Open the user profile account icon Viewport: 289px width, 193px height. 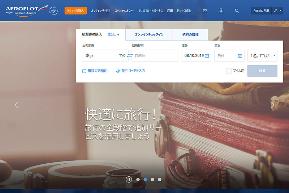(221, 11)
